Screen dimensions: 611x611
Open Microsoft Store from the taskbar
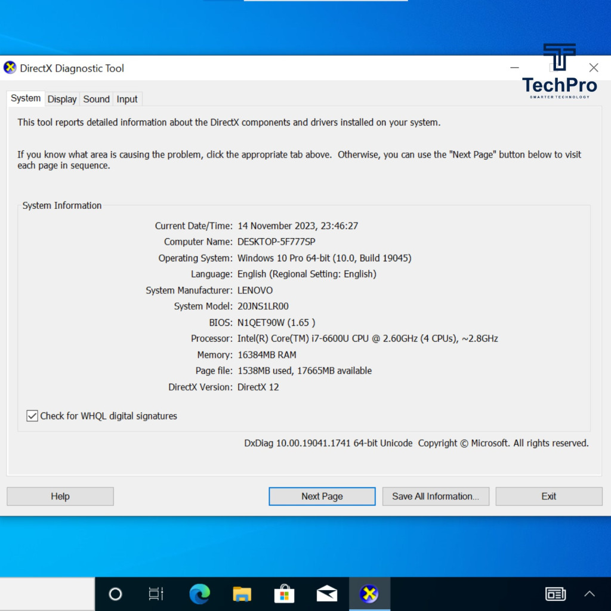pos(284,594)
